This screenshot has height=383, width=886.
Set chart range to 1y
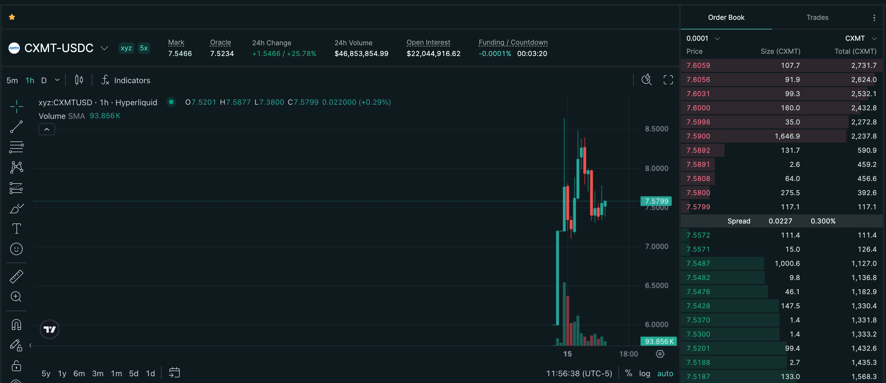62,373
